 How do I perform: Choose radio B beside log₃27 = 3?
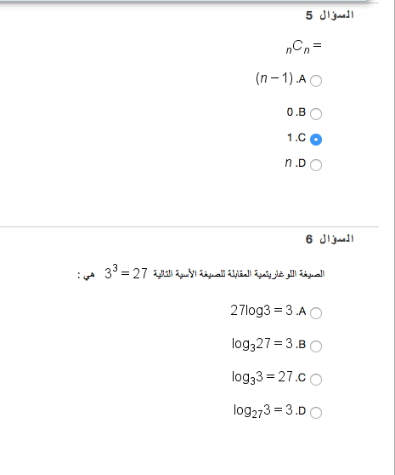point(316,346)
